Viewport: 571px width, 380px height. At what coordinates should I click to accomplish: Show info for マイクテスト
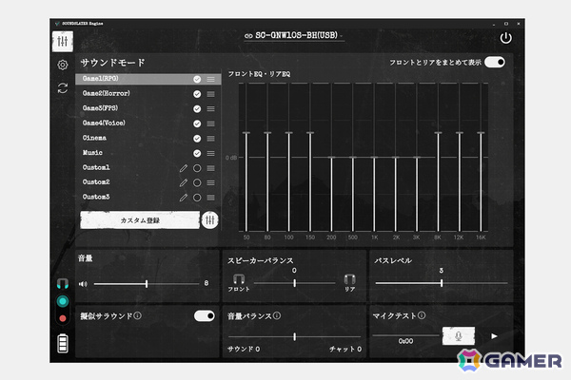[422, 315]
